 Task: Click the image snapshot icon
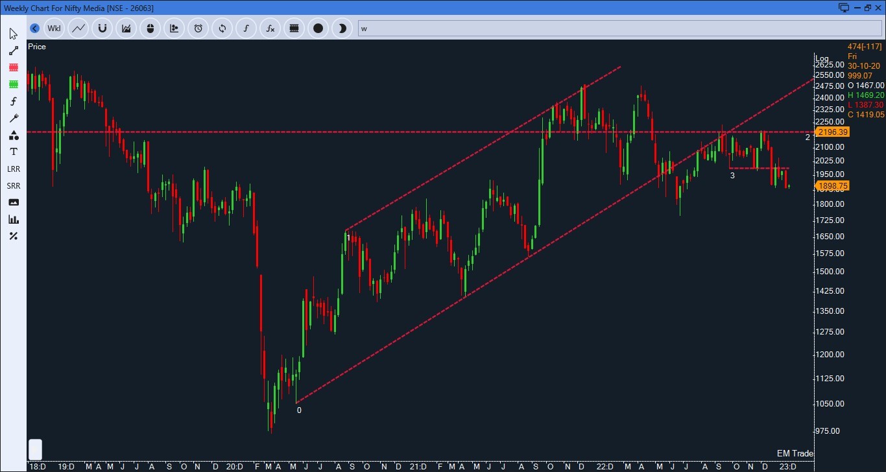tap(13, 202)
